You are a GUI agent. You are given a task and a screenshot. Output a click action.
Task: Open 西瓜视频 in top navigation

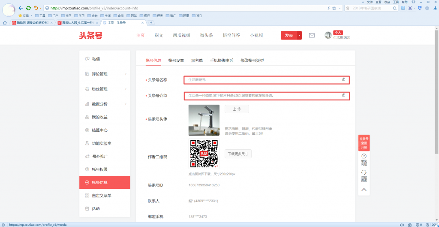pos(181,36)
